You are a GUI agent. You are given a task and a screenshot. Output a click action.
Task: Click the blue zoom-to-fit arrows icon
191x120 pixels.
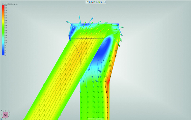105,2
